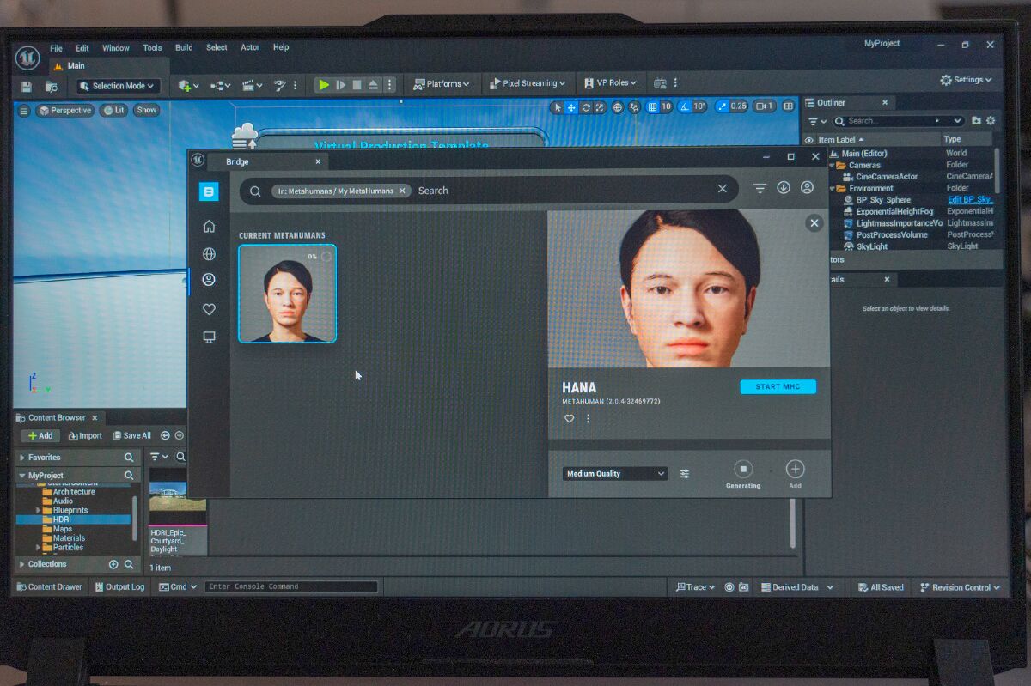Click the Bridge filter lines icon
Viewport: 1031px width, 686px height.
pyautogui.click(x=760, y=188)
